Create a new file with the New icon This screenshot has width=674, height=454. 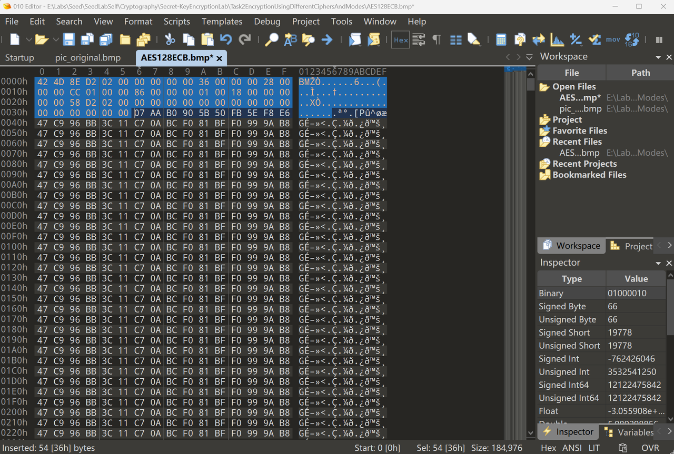[x=15, y=39]
